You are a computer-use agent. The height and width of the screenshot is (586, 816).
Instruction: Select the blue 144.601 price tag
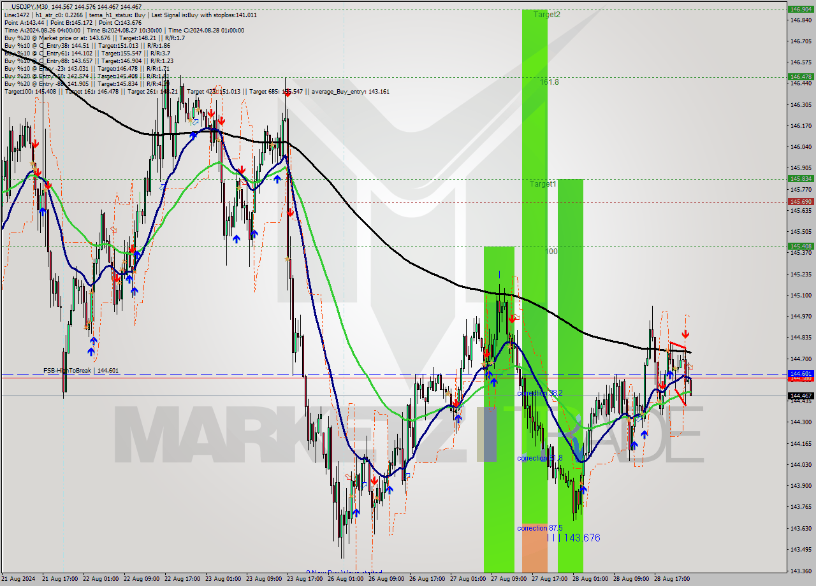click(x=801, y=373)
